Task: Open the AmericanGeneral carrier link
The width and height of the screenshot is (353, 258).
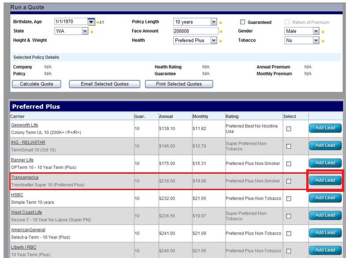Action: point(28,230)
